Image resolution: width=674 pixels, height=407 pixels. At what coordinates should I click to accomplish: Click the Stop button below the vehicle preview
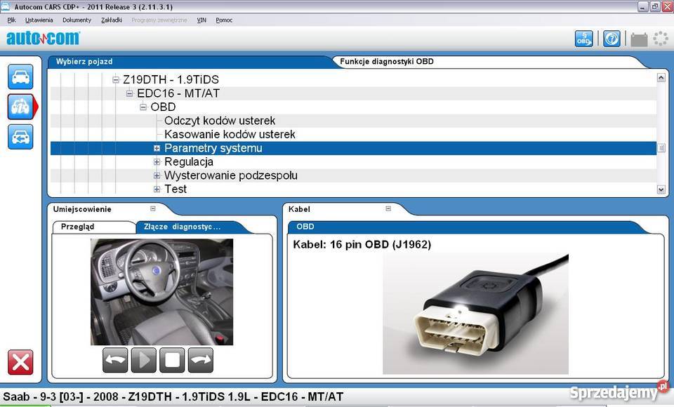[171, 360]
